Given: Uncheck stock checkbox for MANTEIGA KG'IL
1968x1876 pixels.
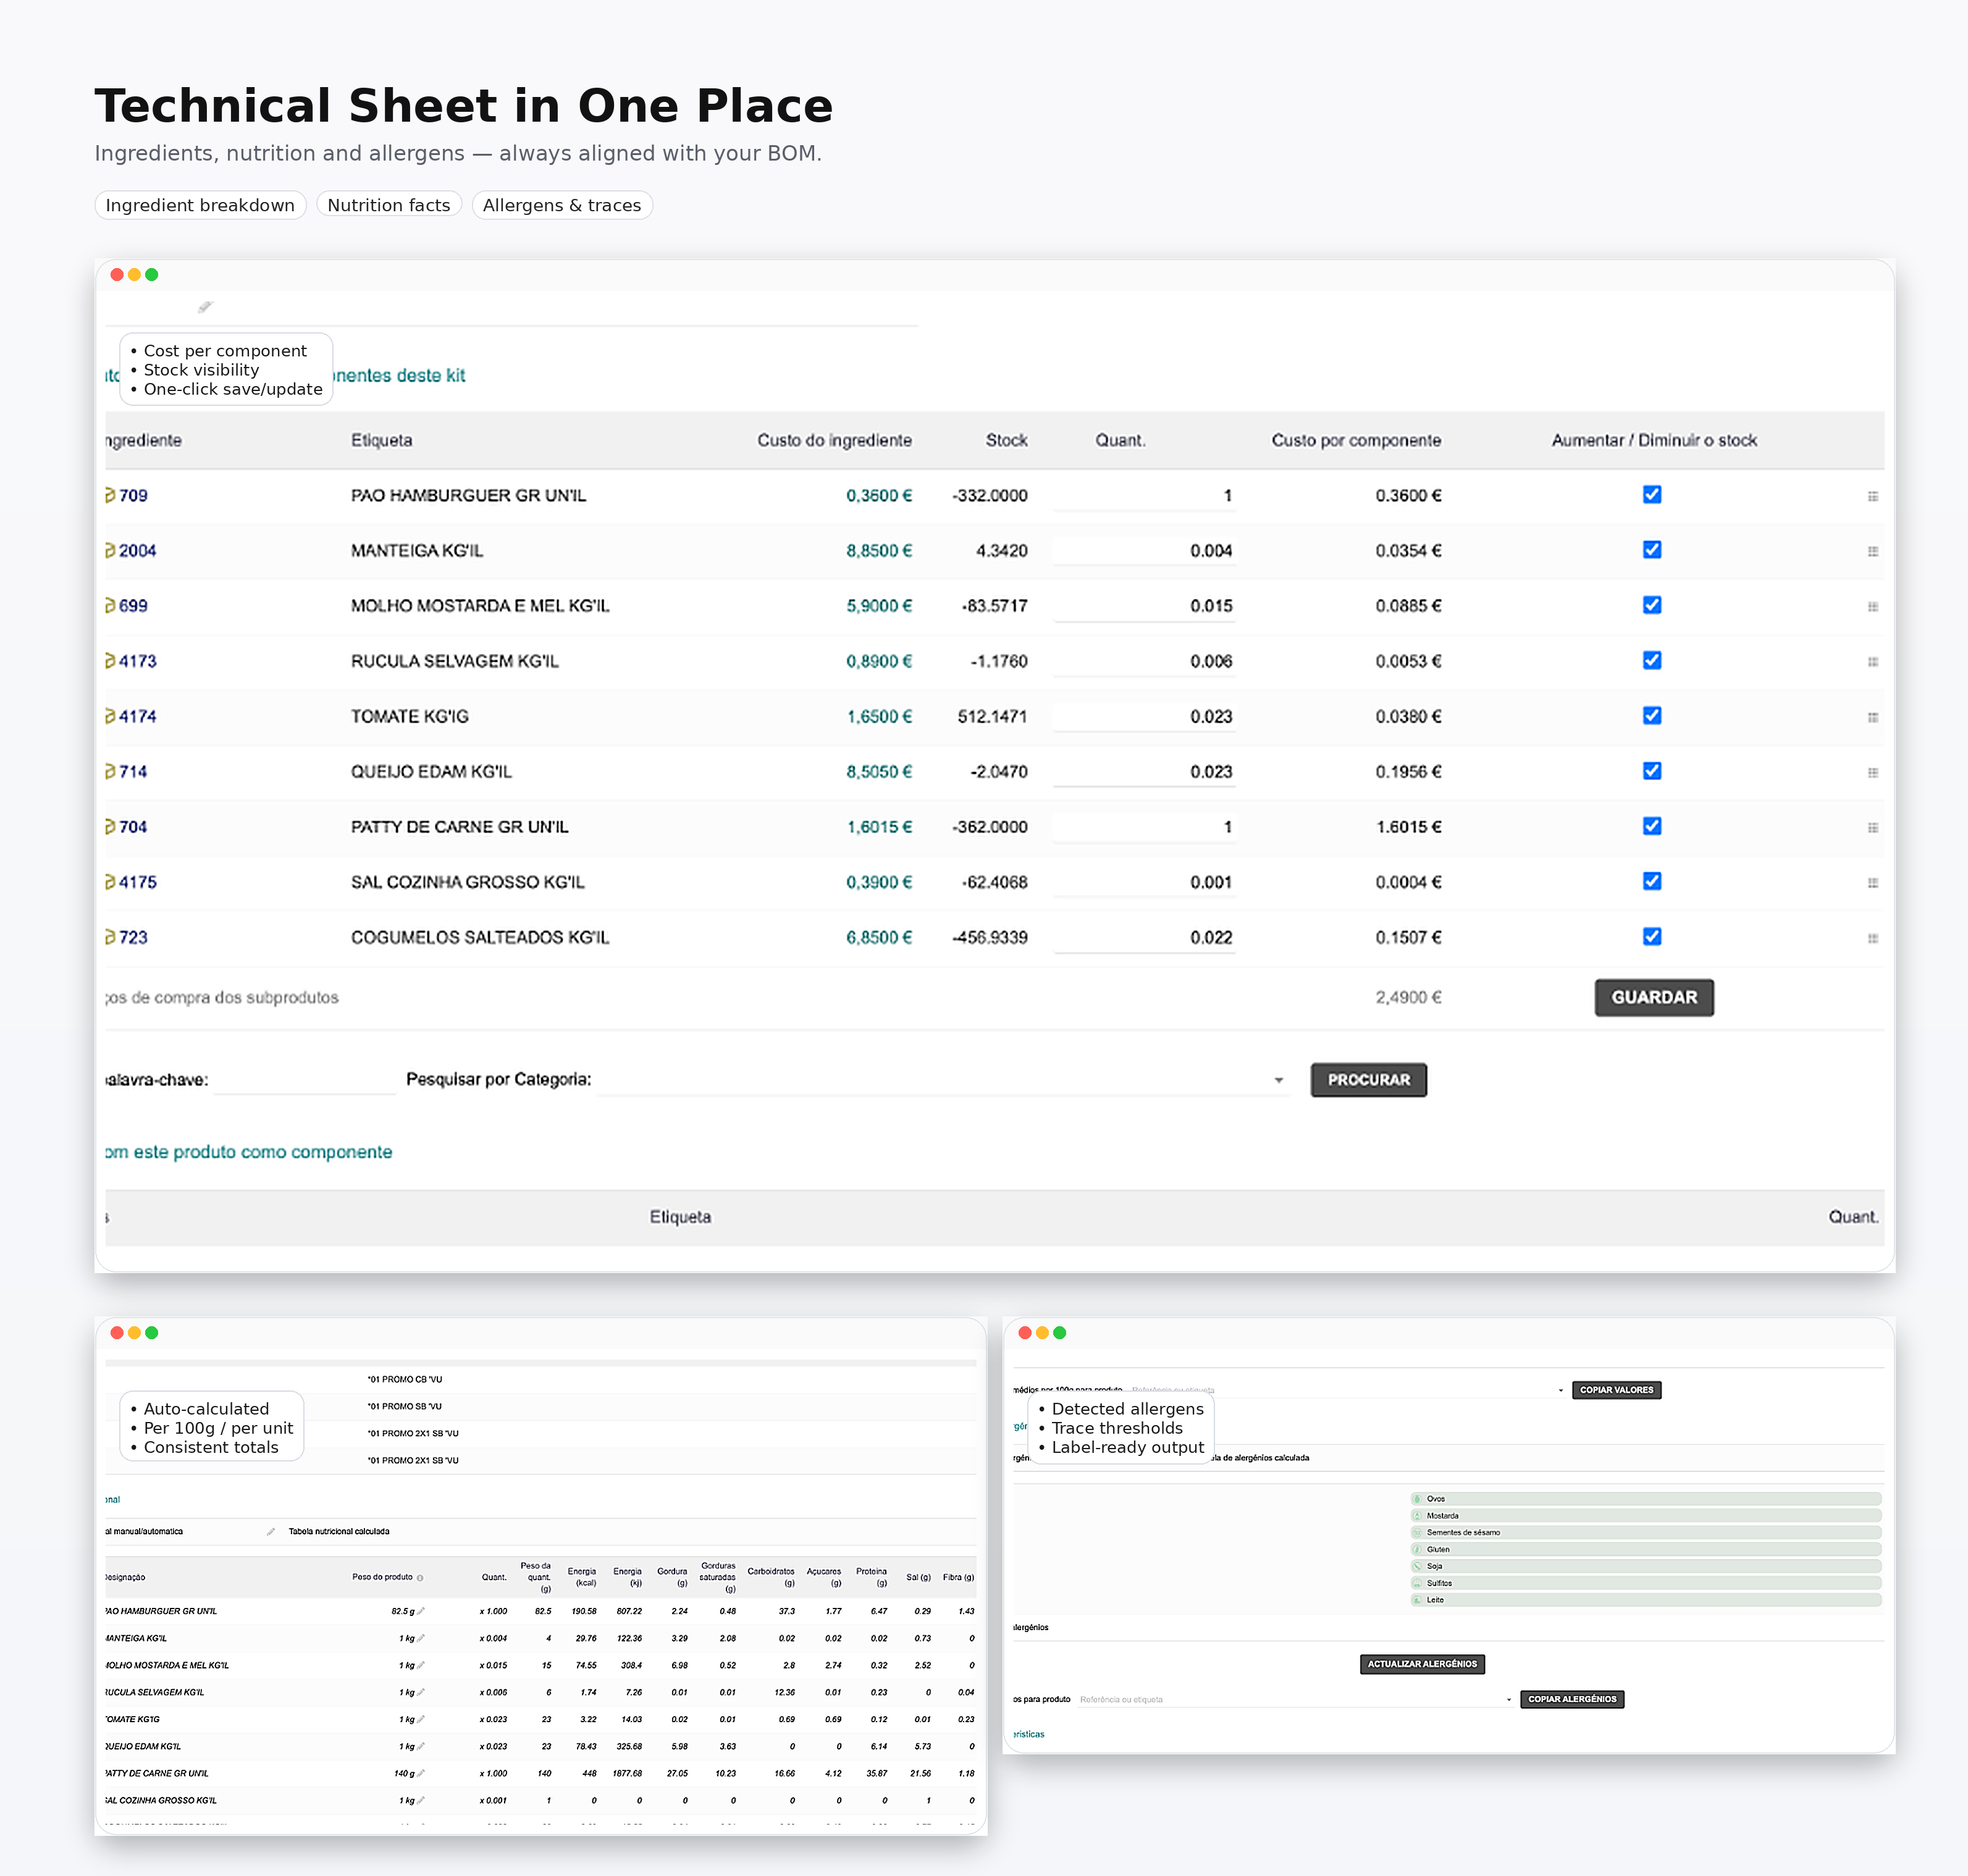Looking at the screenshot, I should tap(1652, 550).
